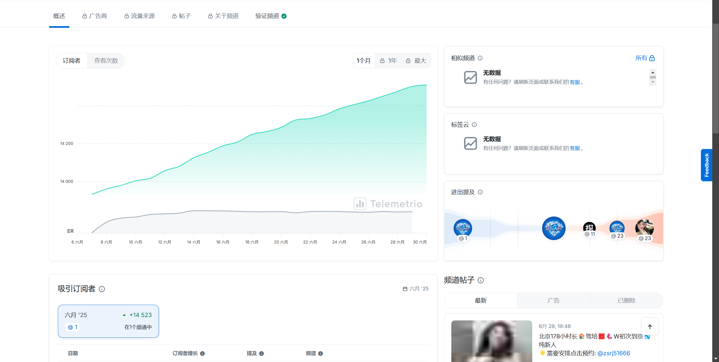Click the @ 1 badge in subscriber card
The height and width of the screenshot is (362, 719).
72,327
